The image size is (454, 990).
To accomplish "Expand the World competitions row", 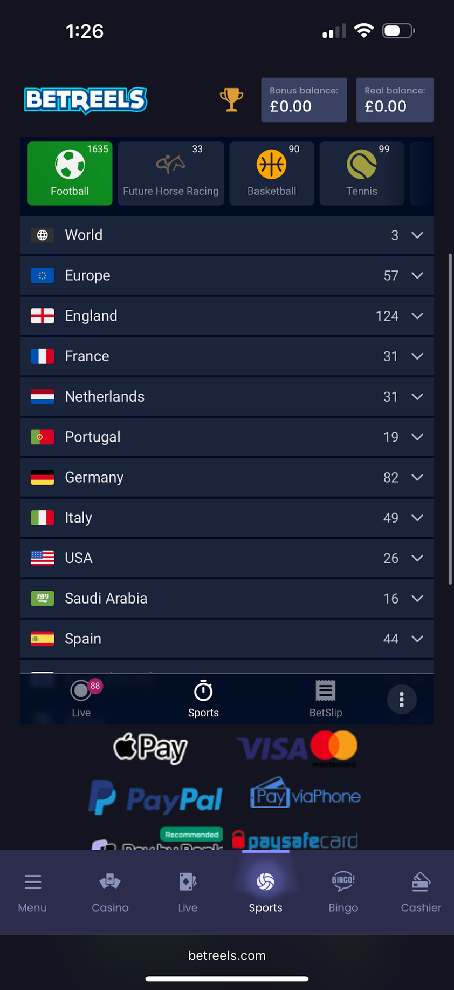I will 417,235.
